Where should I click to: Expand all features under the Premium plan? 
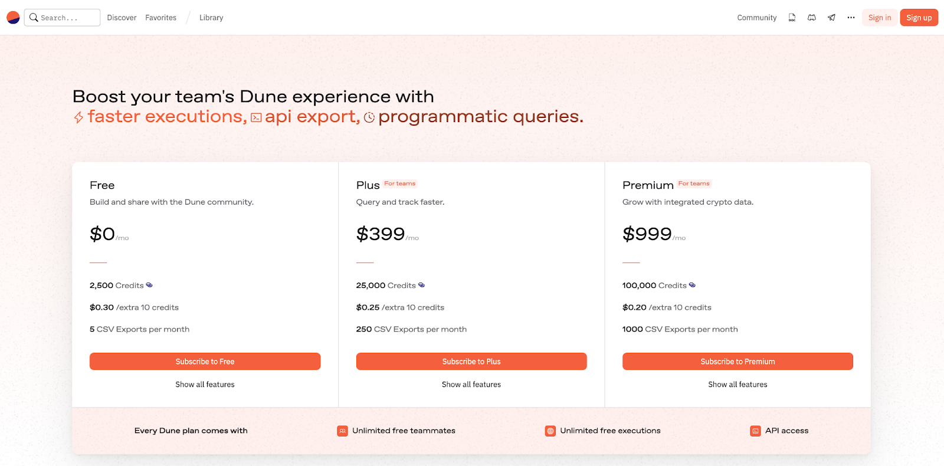(x=737, y=384)
